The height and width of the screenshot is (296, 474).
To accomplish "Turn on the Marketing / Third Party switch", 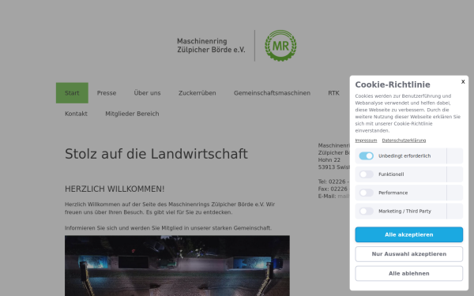I will pyautogui.click(x=366, y=211).
